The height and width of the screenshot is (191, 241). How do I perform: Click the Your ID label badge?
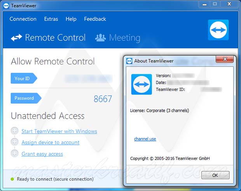point(24,78)
